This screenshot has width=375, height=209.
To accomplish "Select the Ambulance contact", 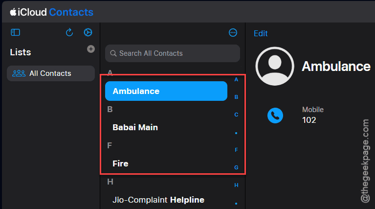I will tap(166, 91).
